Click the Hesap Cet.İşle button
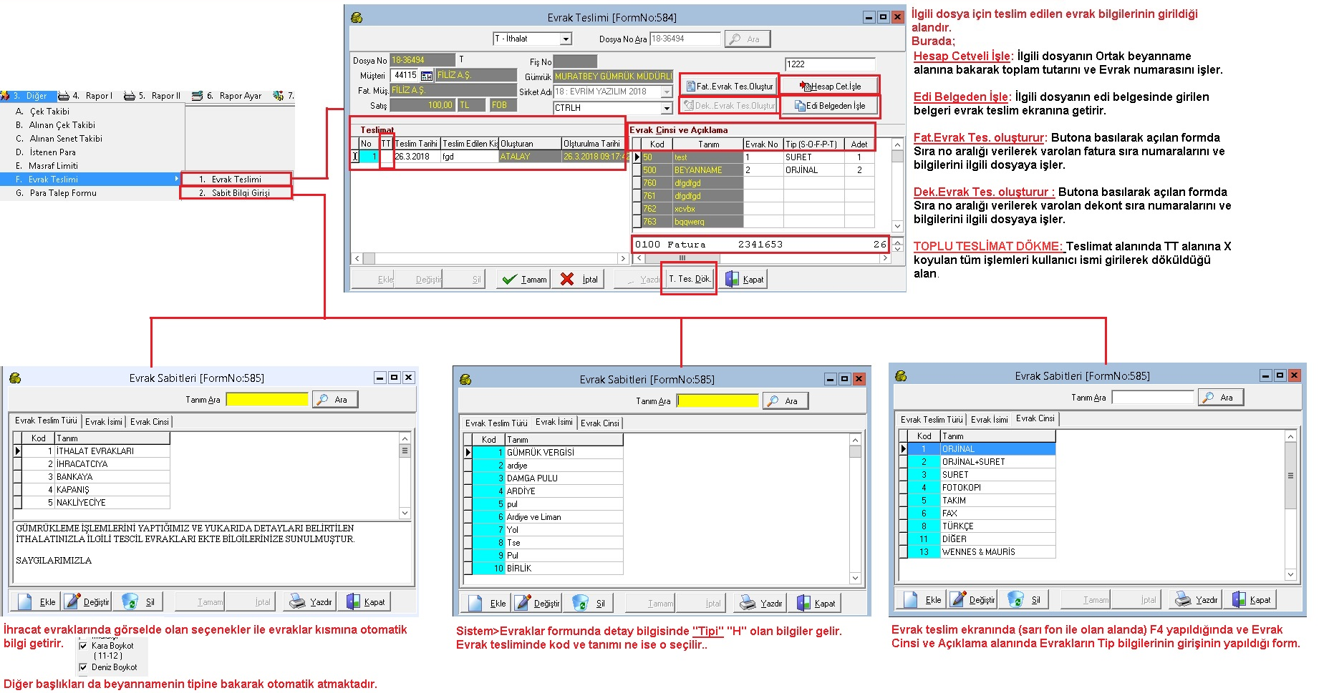The width and height of the screenshot is (1329, 693). pos(830,87)
